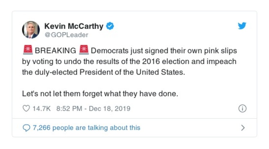This screenshot has height=149, width=269.
Task: Open "7,266 people are talking about this"
Action: pos(86,128)
